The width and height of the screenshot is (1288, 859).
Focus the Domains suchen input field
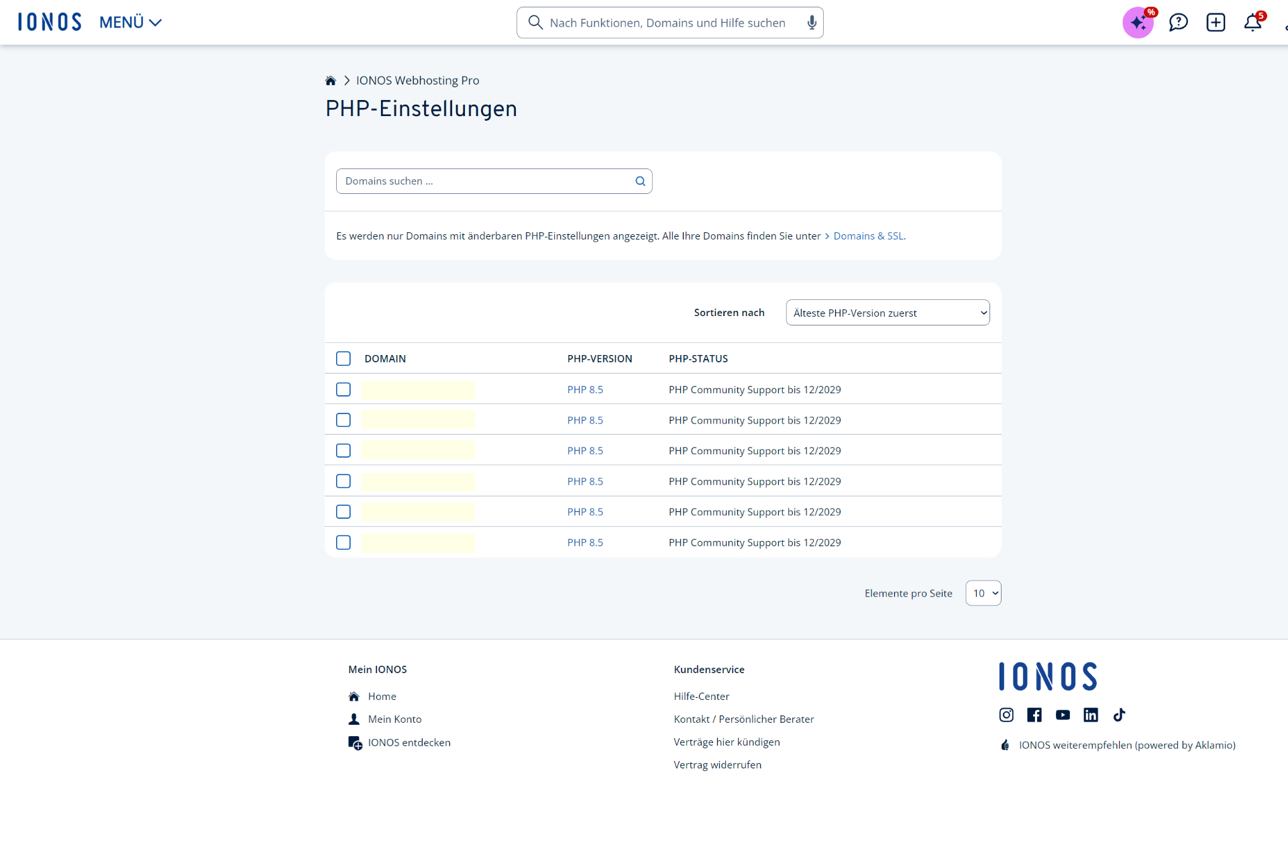tap(494, 181)
